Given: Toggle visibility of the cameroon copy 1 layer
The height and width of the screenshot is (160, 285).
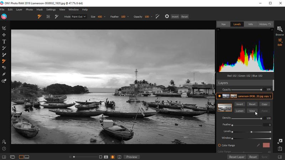Looking at the screenshot, I should pyautogui.click(x=219, y=96).
